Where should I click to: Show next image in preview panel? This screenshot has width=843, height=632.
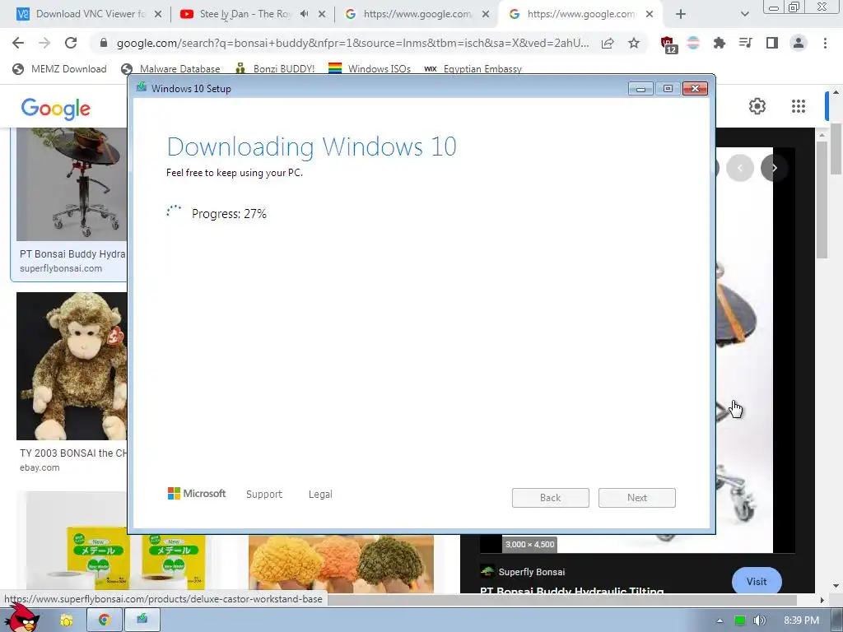coord(774,168)
